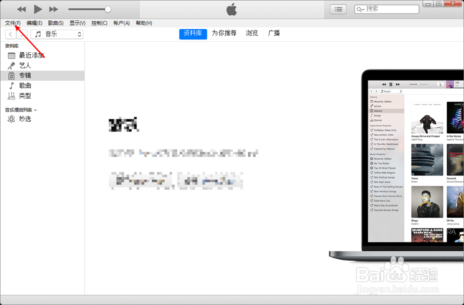The image size is (464, 305).
Task: Click the calendar grid icon for 最近添加
Action: tap(12, 56)
